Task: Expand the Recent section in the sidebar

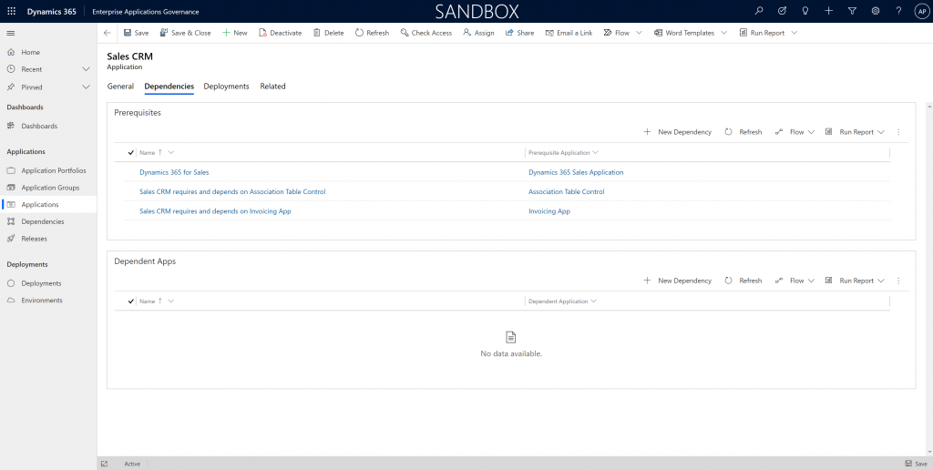Action: [86, 69]
